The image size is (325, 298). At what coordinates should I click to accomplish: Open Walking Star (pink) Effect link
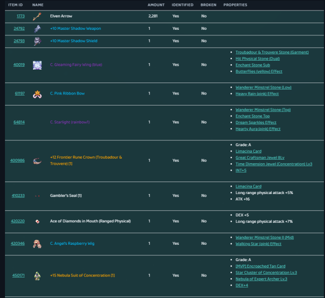[258, 244]
